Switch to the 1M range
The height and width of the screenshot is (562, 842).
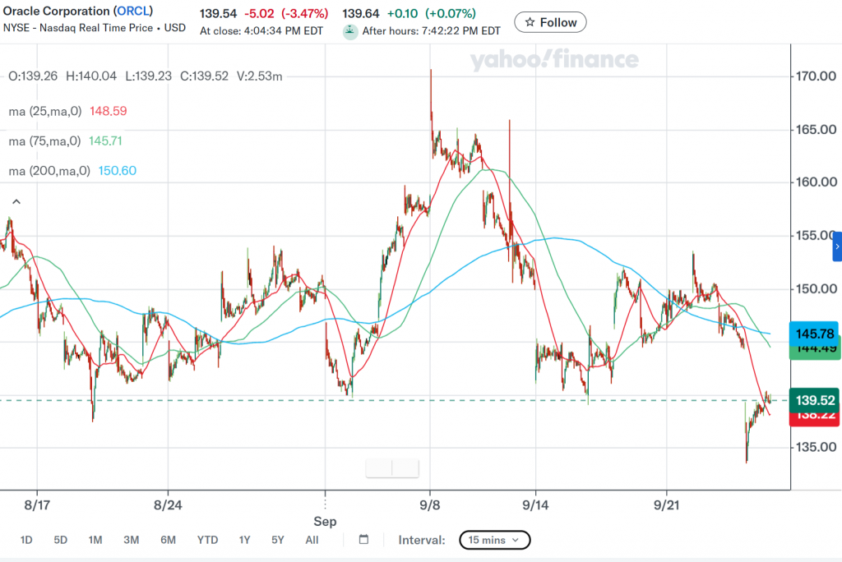pyautogui.click(x=95, y=540)
